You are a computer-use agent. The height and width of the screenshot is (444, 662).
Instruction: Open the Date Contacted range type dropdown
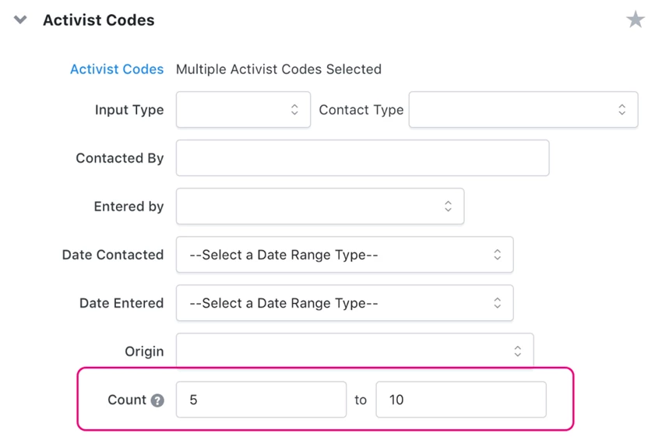(344, 255)
